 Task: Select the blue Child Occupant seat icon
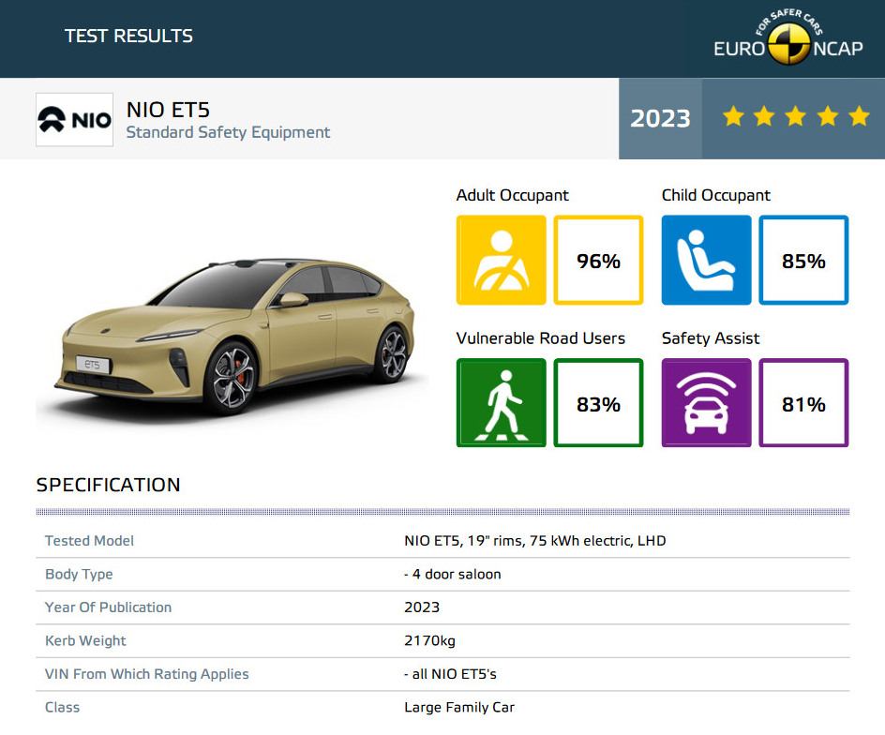(706, 260)
